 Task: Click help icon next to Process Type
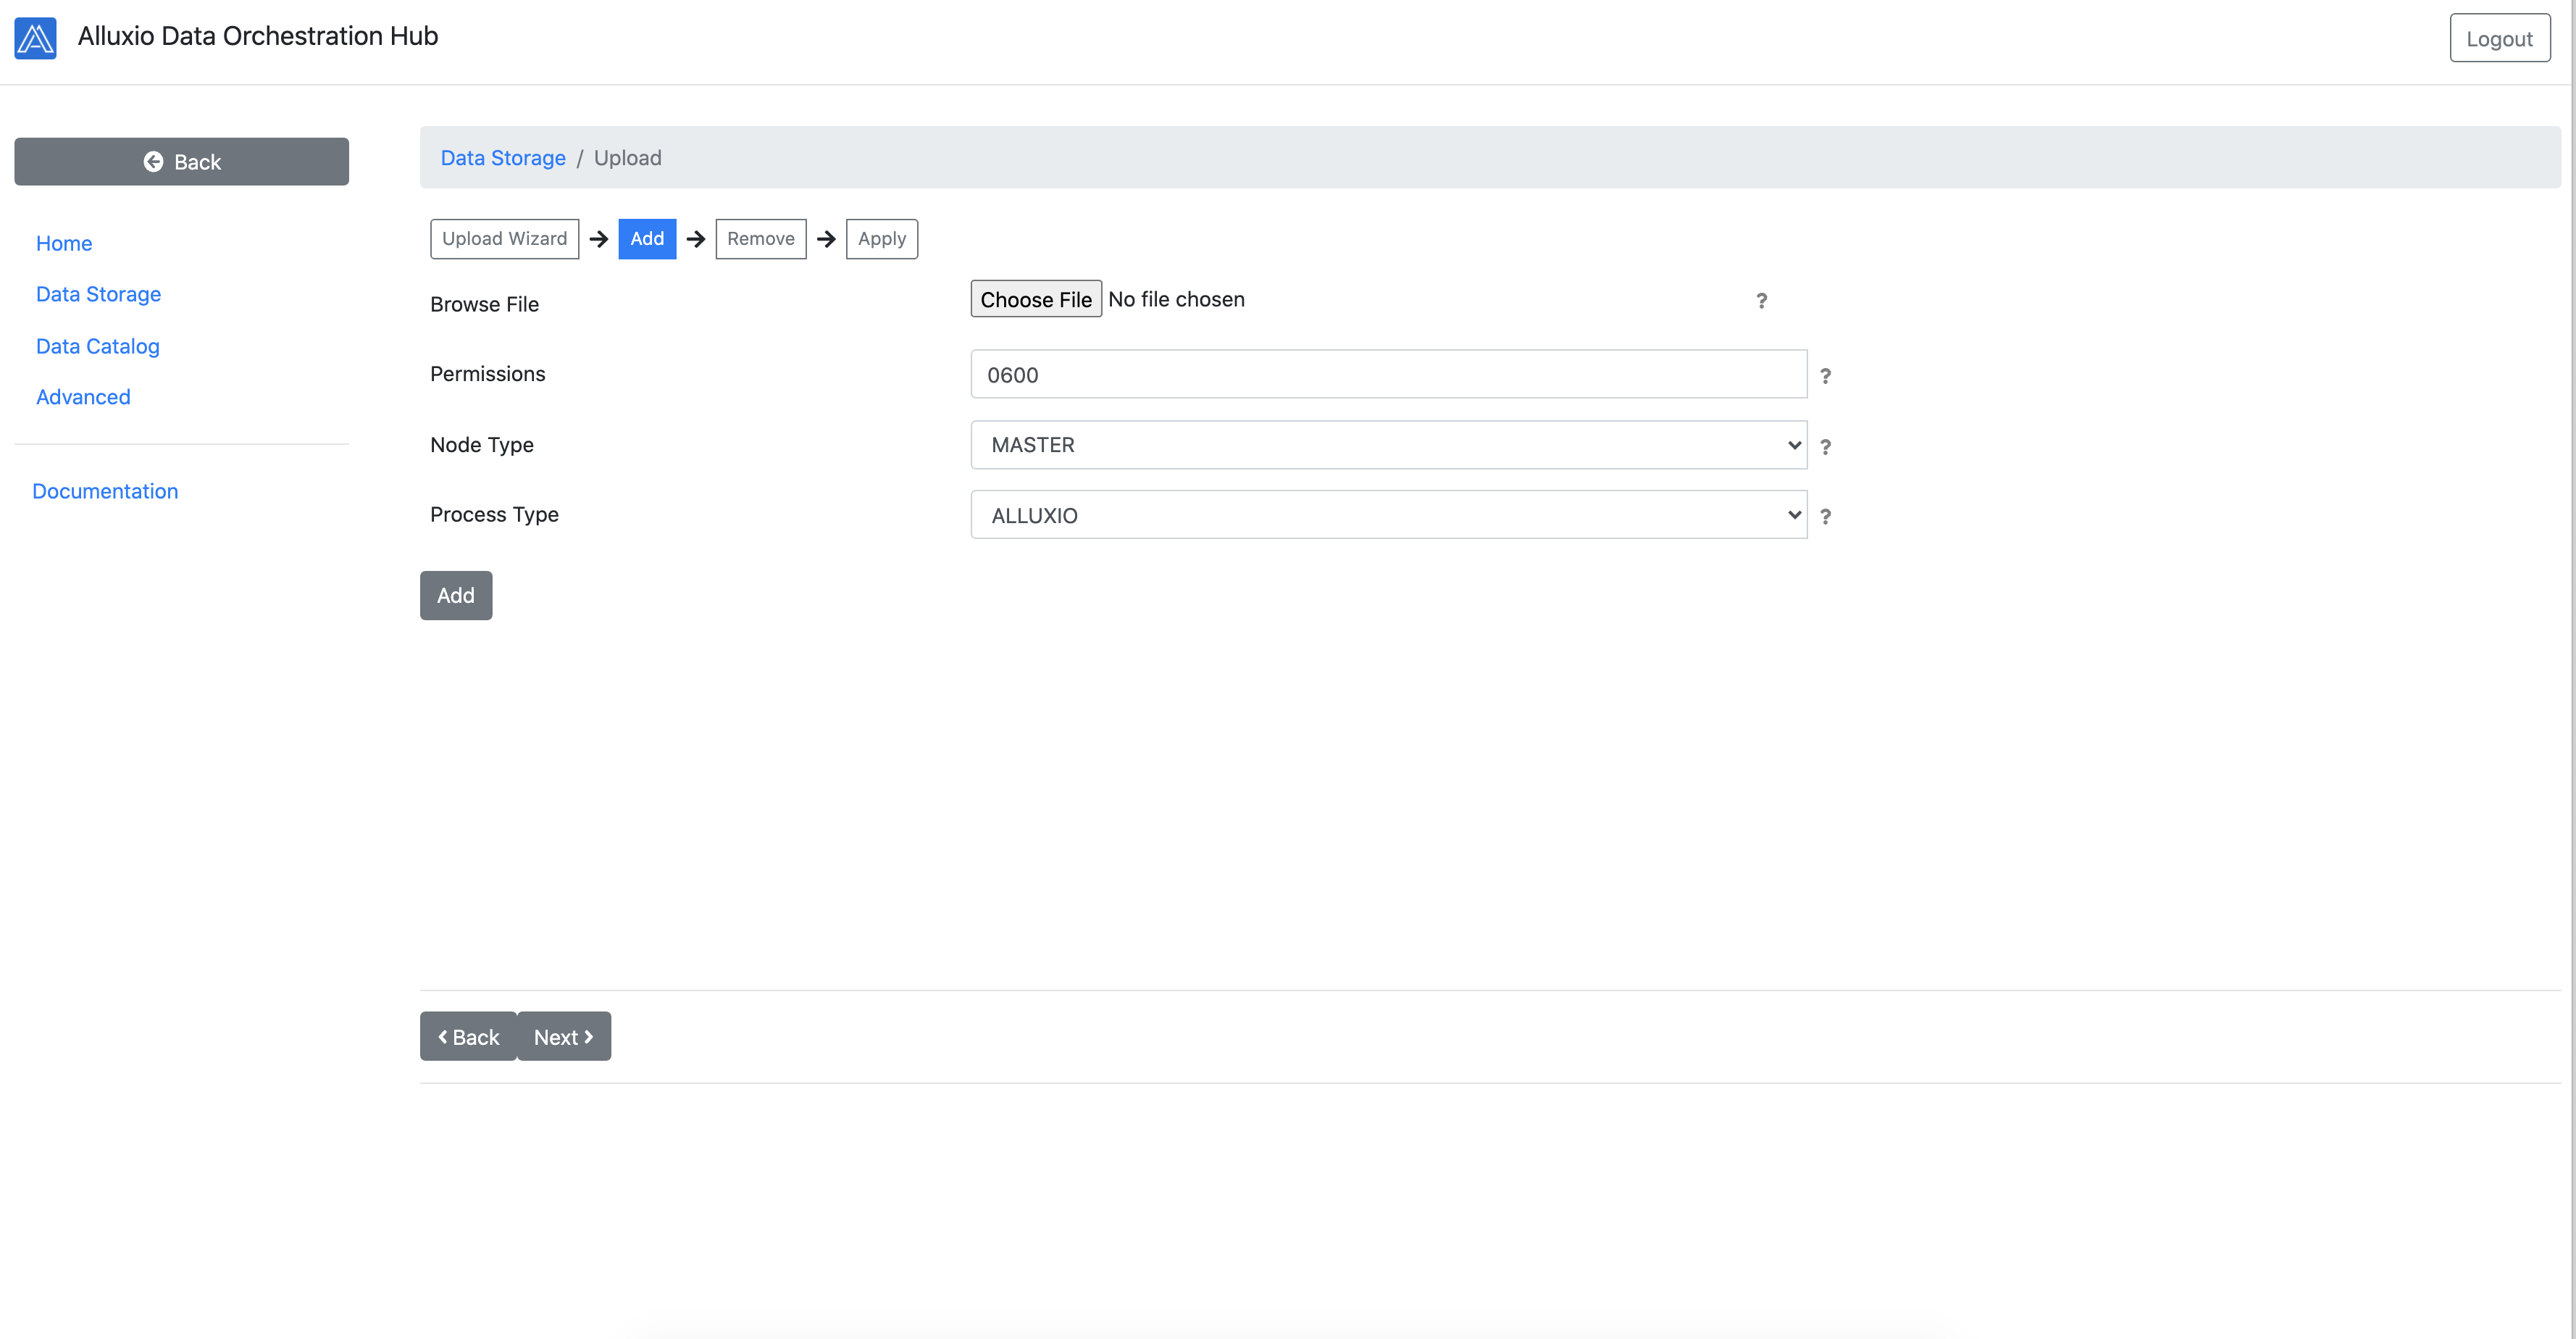tap(1825, 516)
